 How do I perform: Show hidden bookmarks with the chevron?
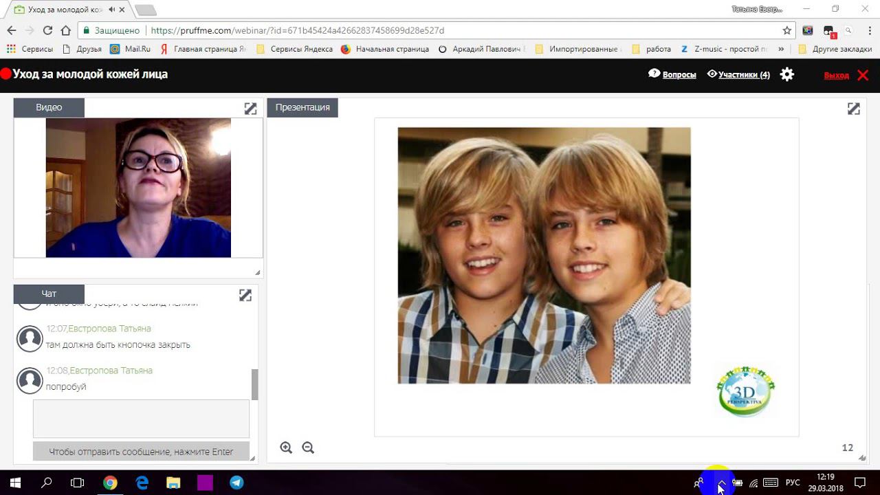coord(781,49)
